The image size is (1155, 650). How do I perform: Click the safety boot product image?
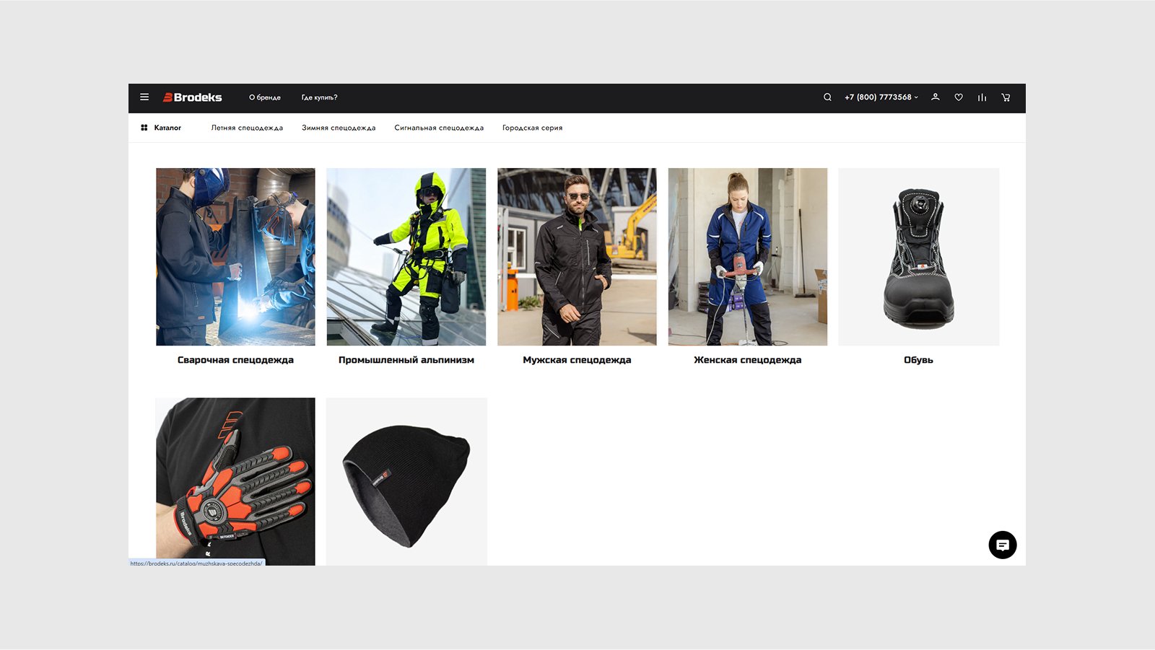[x=918, y=257]
